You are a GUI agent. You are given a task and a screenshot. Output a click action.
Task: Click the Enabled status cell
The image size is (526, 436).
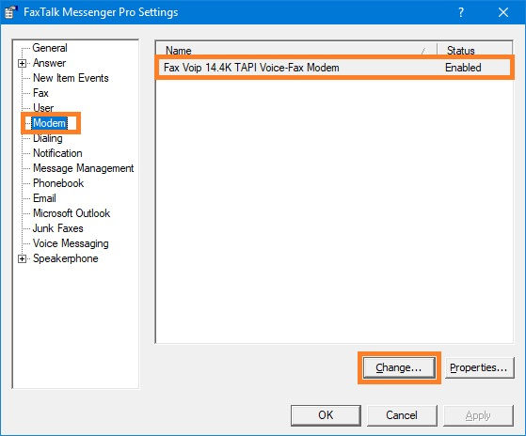click(463, 68)
